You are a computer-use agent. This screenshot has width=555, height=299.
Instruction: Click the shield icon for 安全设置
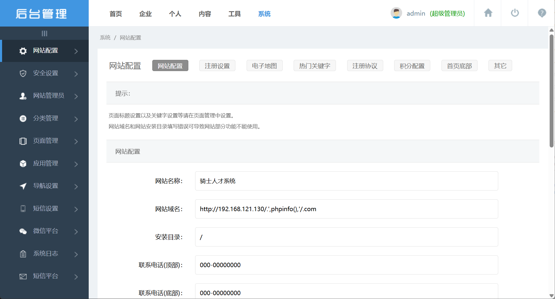pyautogui.click(x=23, y=73)
